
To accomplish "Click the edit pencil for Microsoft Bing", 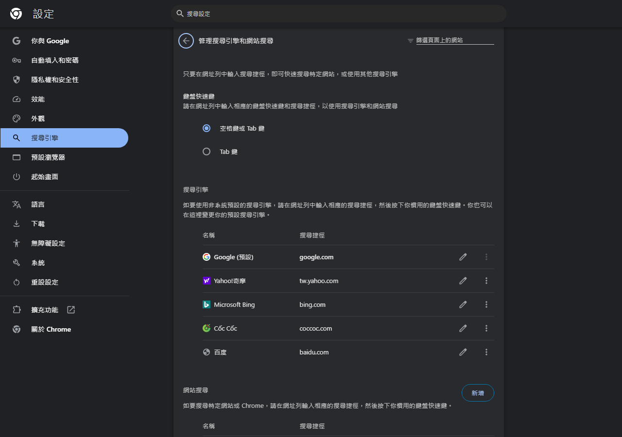I will coord(463,304).
